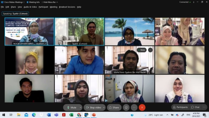
Task: Click panel options ellipsis beside Chat
Action: pyautogui.click(x=204, y=107)
